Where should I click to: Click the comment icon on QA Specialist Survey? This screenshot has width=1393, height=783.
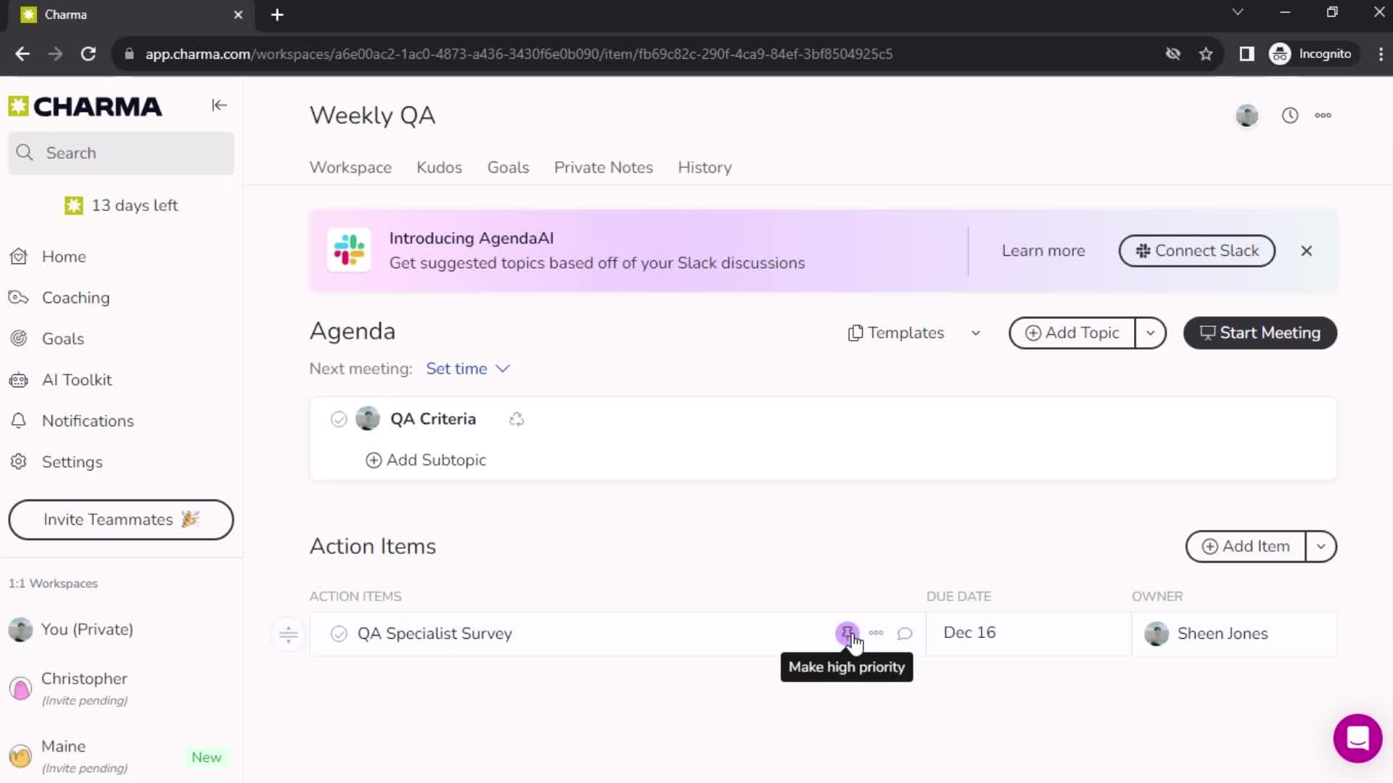[905, 634]
